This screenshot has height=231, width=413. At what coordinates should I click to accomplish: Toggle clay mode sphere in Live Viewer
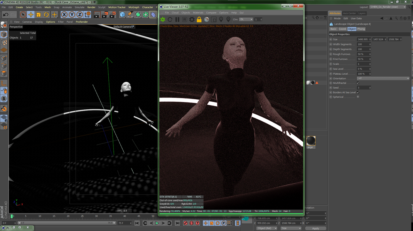click(207, 20)
